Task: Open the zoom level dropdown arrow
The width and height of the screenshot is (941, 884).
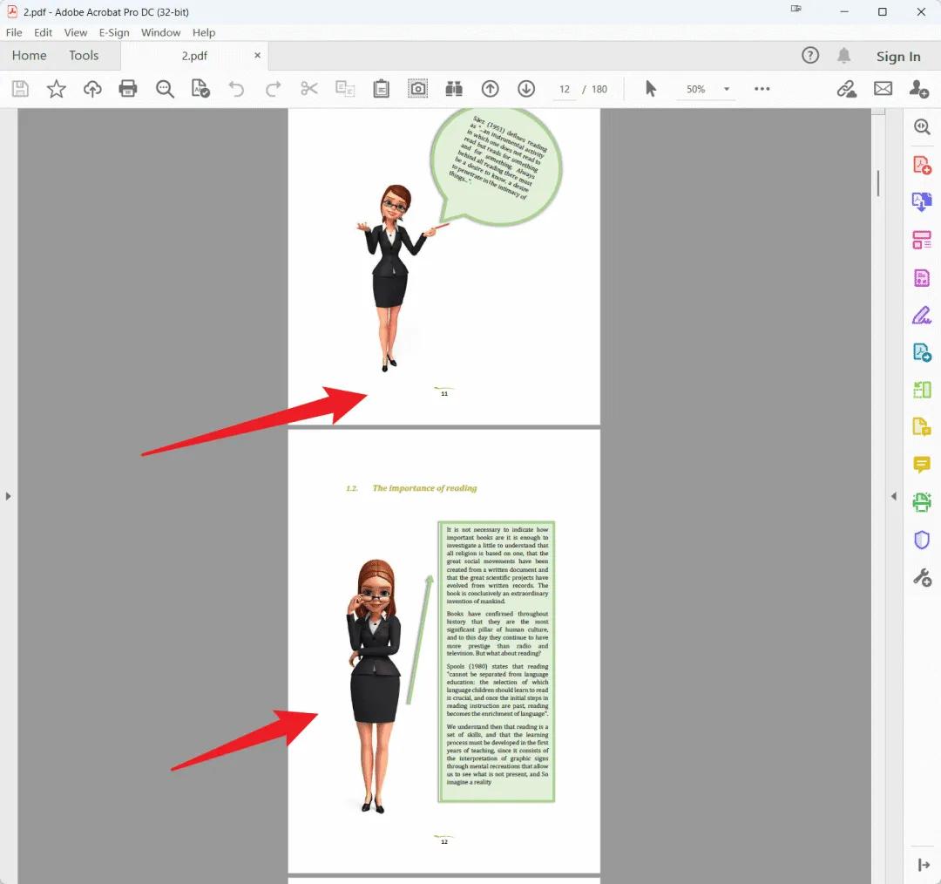Action: tap(727, 89)
